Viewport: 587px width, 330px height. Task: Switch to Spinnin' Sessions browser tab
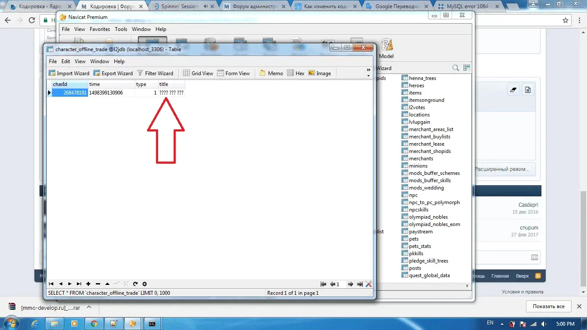[x=183, y=6]
